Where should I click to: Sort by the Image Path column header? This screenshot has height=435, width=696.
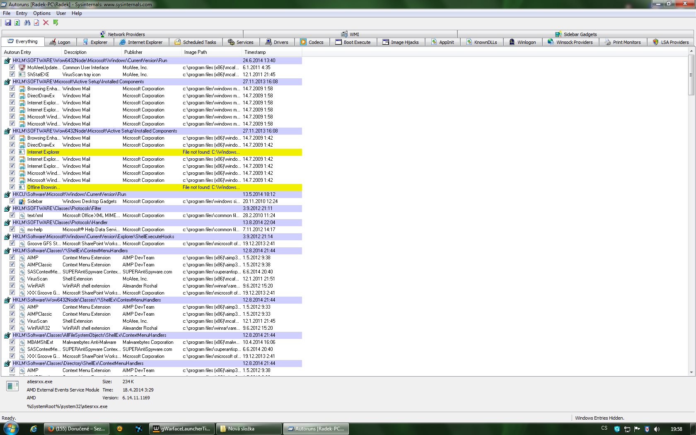212,52
